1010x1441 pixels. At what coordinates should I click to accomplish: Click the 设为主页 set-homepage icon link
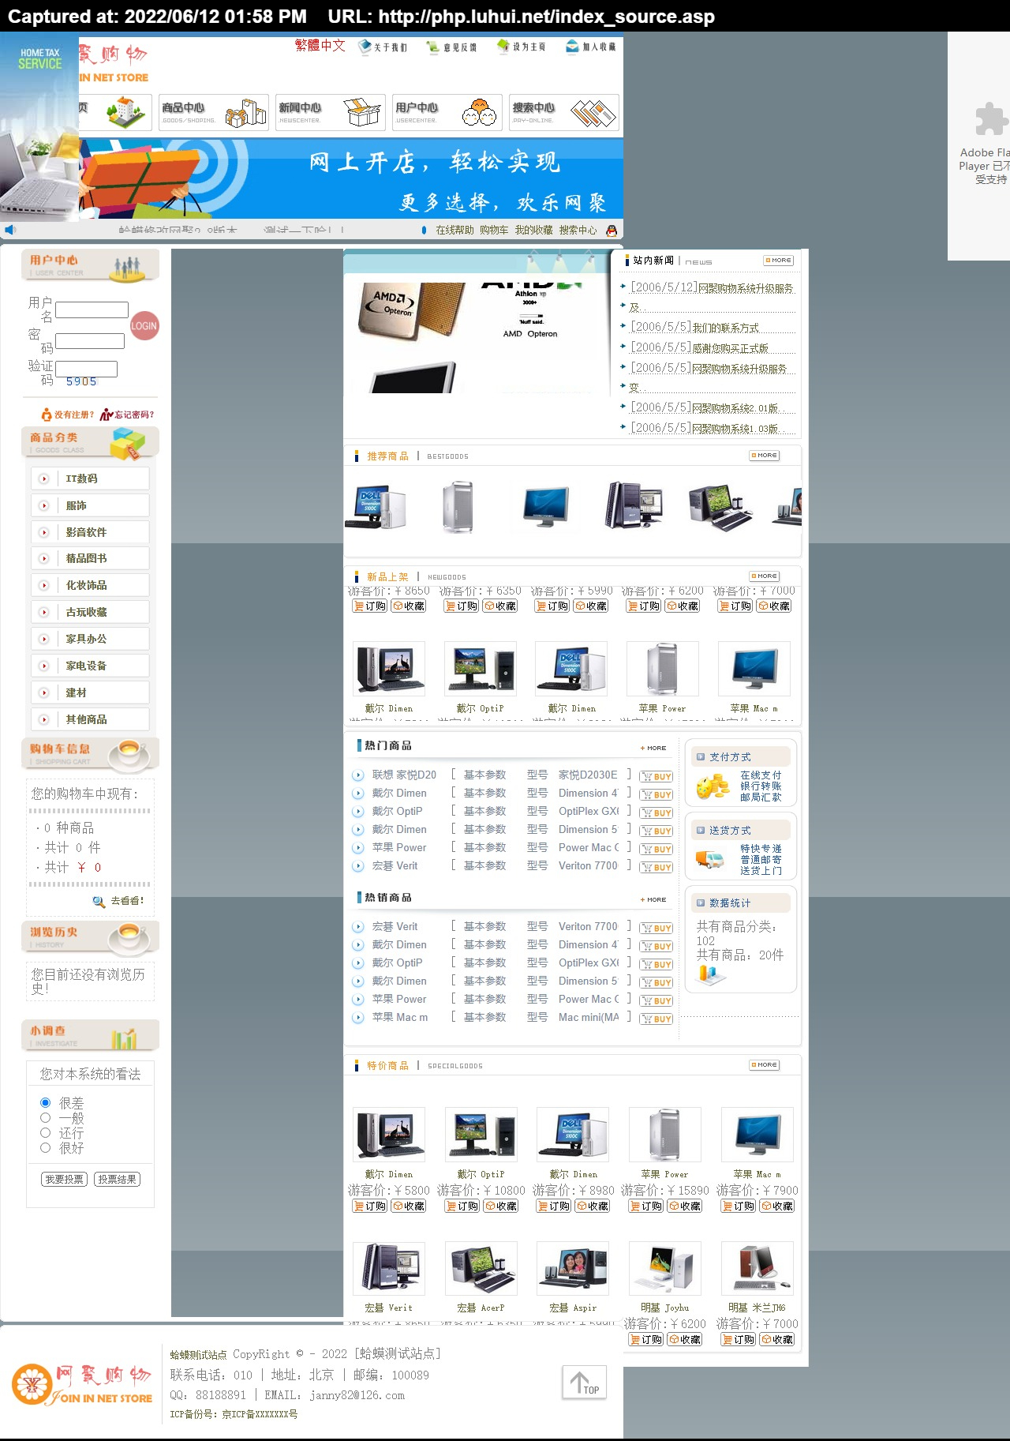tap(521, 47)
